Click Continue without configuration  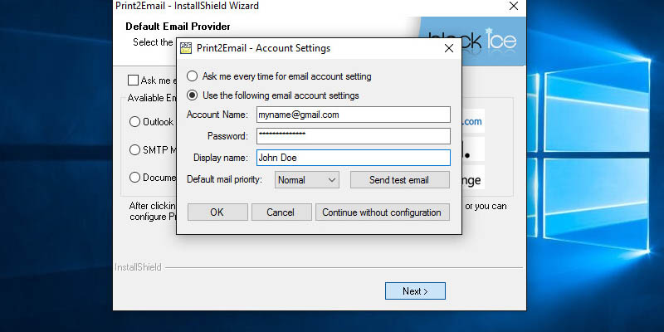[382, 212]
